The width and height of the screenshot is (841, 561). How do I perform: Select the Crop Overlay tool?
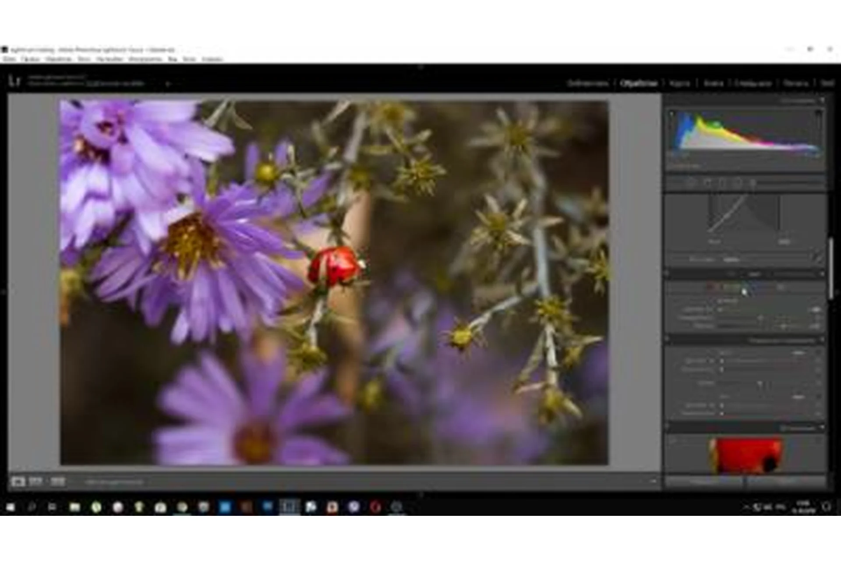point(691,183)
